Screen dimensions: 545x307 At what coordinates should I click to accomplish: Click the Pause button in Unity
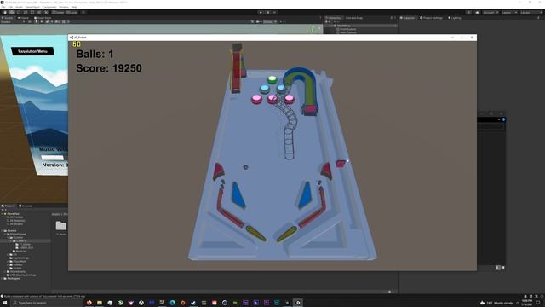pos(267,13)
